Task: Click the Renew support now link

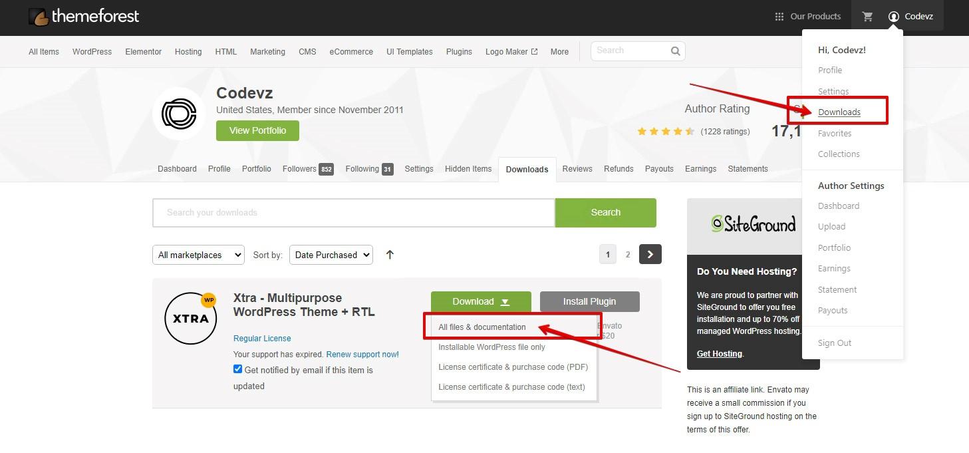Action: [362, 355]
